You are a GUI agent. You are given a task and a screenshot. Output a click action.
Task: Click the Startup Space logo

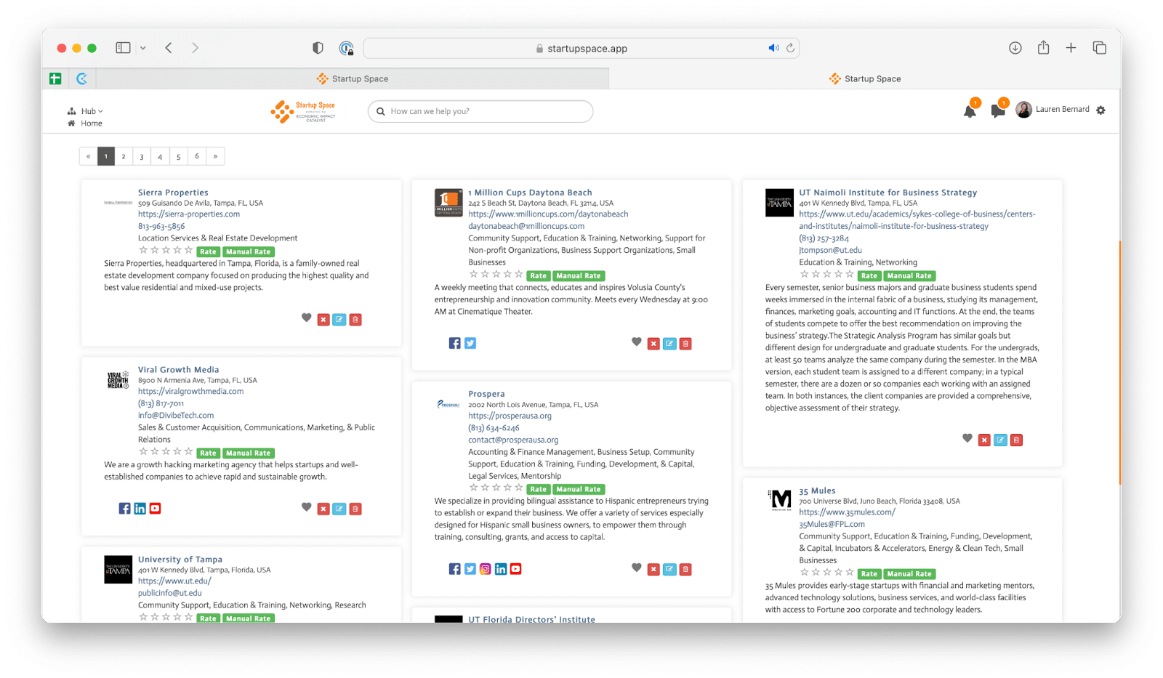(303, 111)
